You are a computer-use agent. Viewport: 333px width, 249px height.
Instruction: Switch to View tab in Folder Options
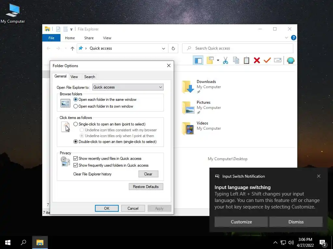(74, 77)
